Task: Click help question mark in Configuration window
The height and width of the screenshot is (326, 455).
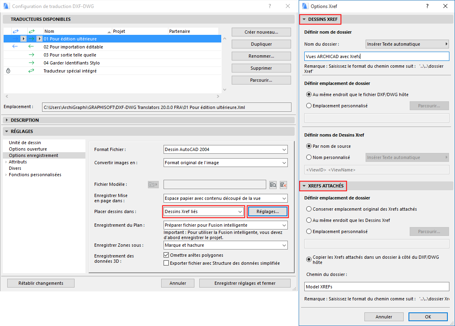Action: (270, 6)
